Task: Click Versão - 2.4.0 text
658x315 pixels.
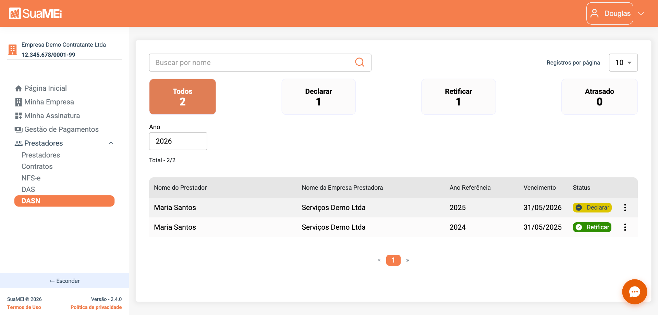Action: [106, 299]
